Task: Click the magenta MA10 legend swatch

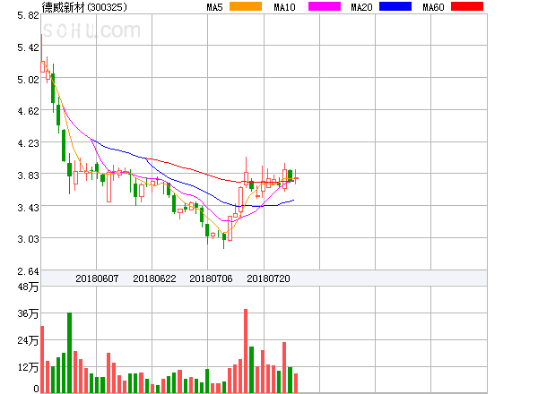Action: [325, 6]
